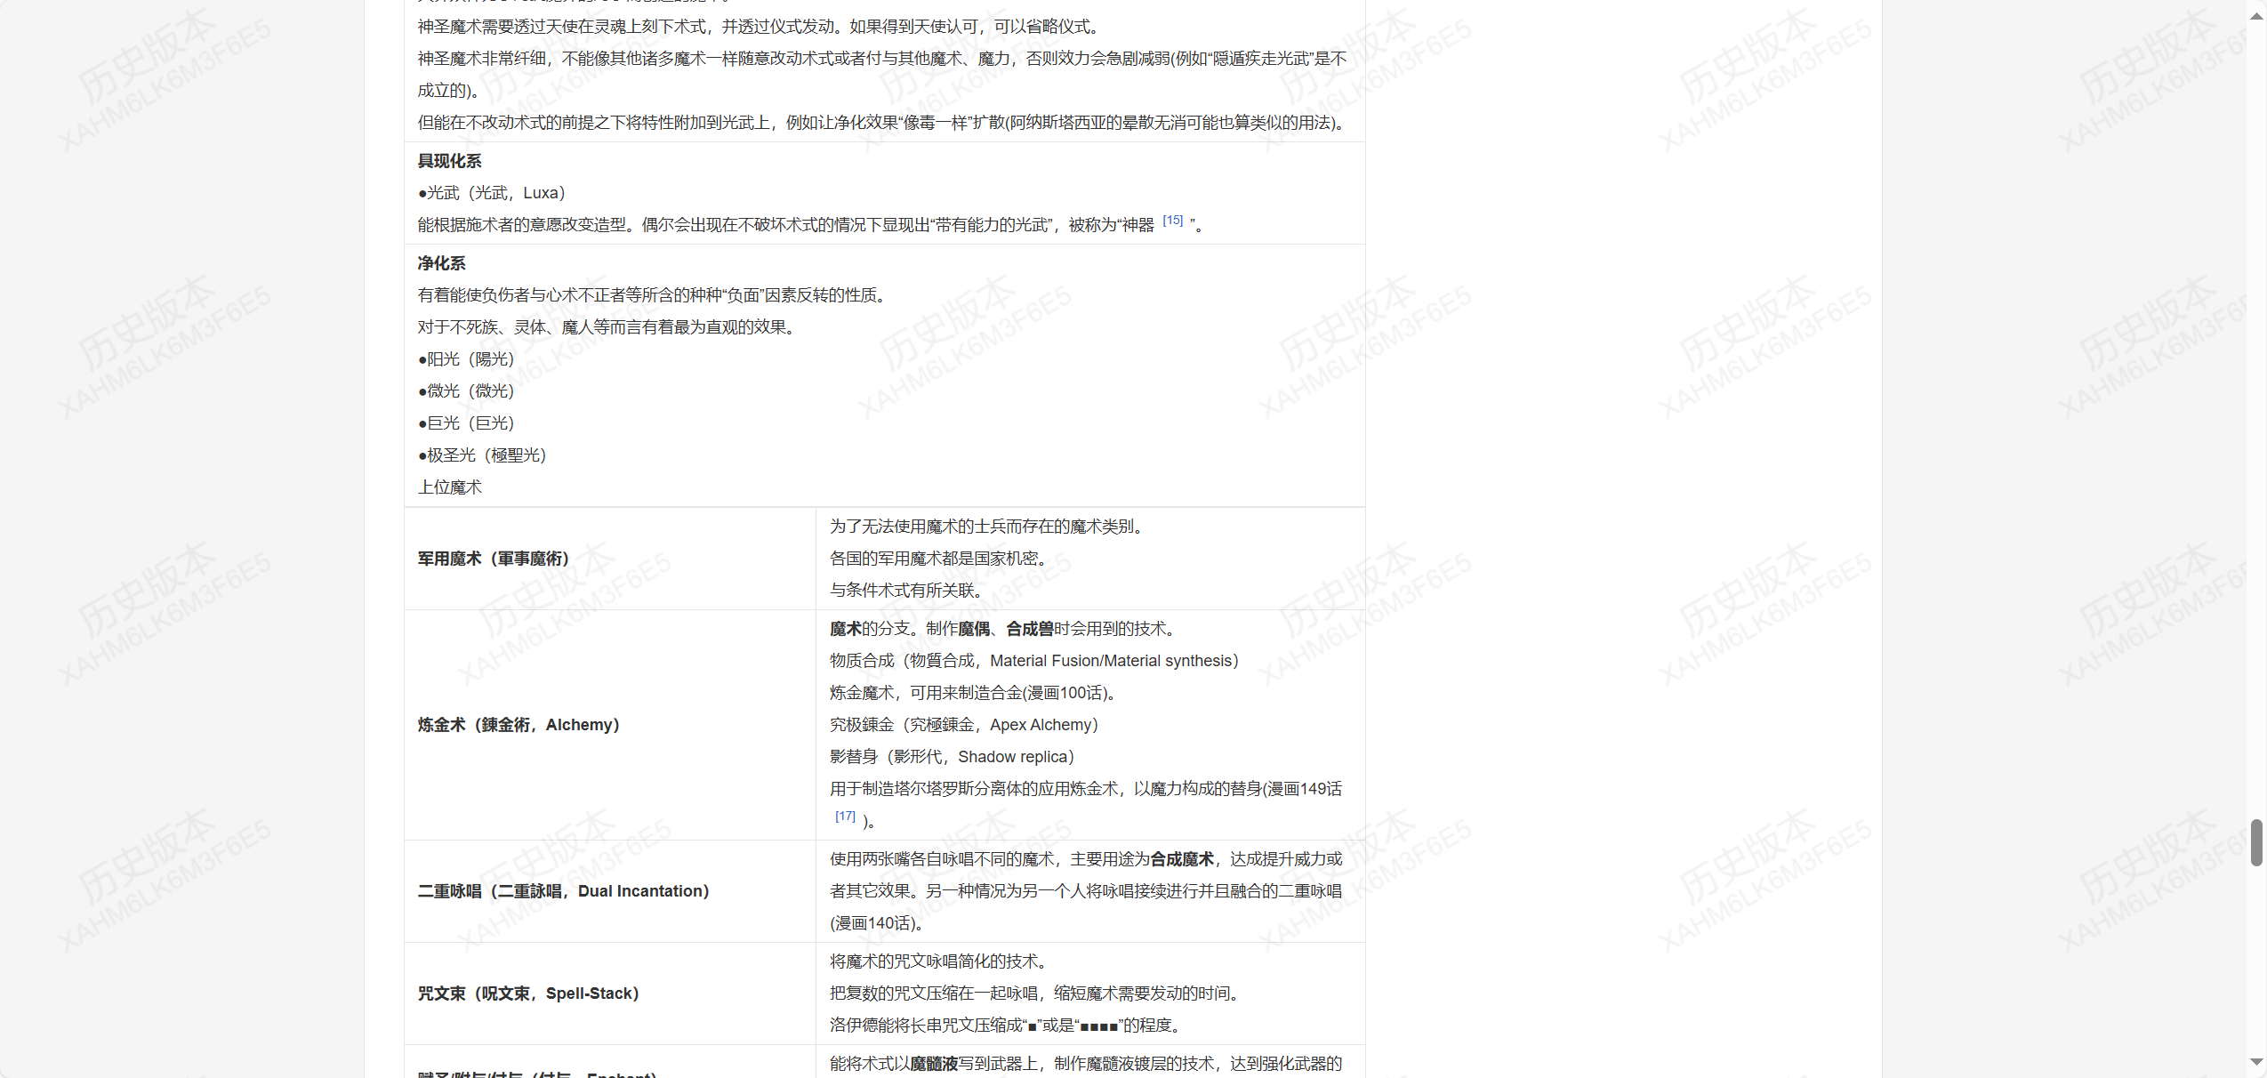Click the 上位魔术 line
Image resolution: width=2267 pixels, height=1078 pixels.
pos(450,487)
